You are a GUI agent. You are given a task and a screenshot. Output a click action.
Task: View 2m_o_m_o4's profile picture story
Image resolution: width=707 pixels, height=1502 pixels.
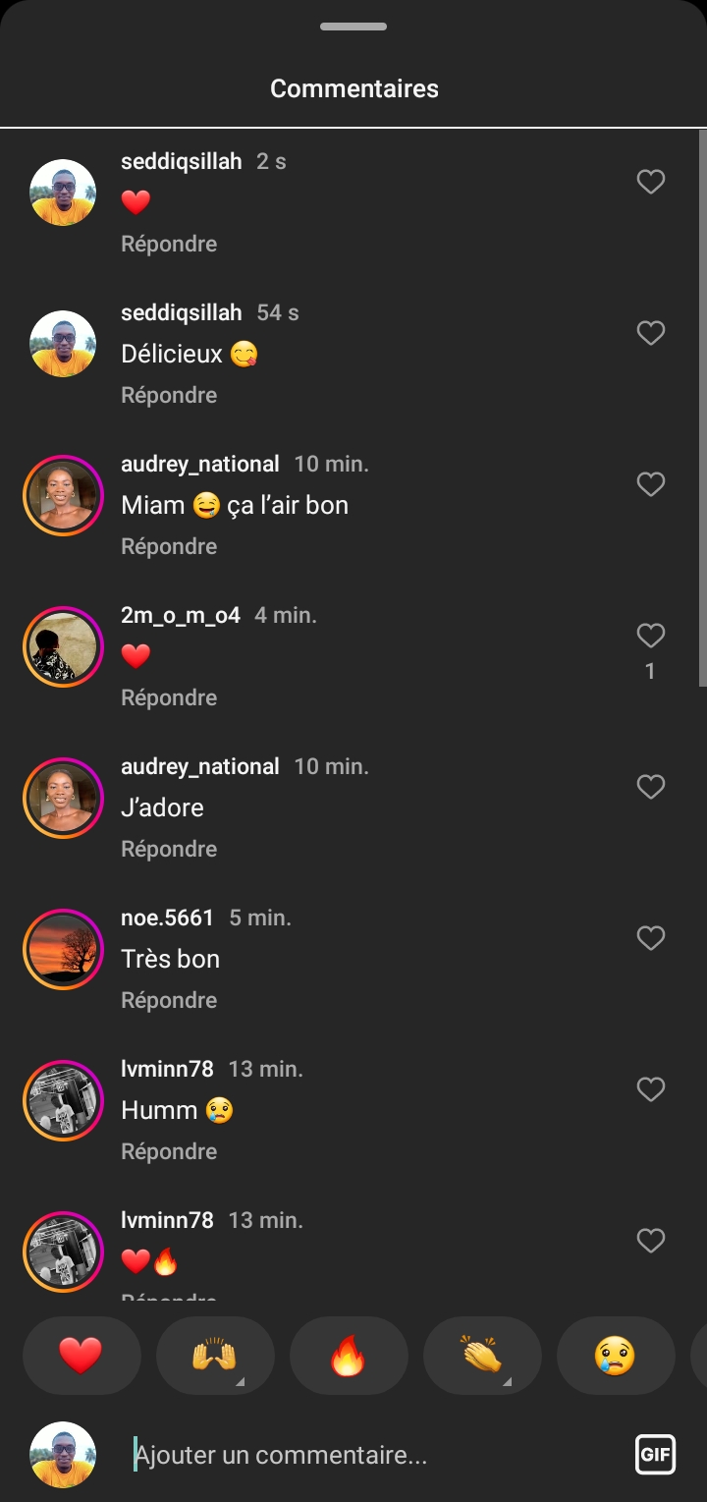(63, 646)
